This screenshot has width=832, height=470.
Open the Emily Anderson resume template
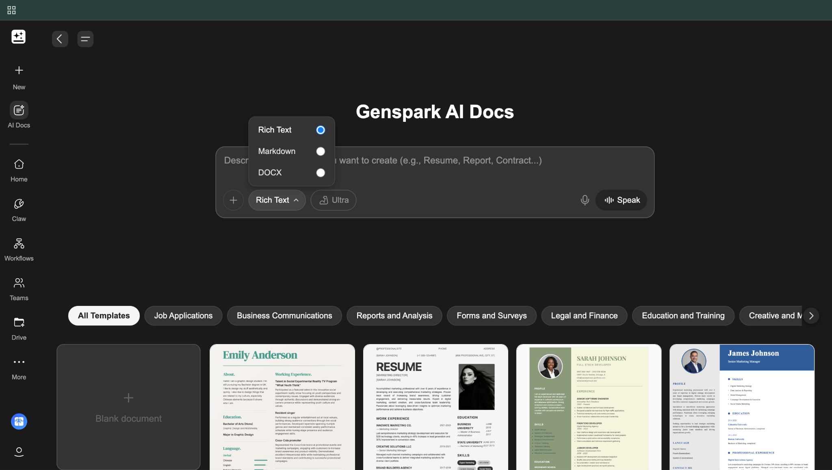pyautogui.click(x=282, y=407)
